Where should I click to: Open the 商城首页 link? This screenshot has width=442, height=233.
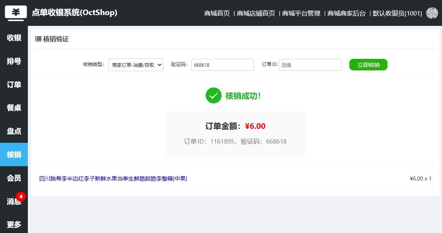click(217, 13)
